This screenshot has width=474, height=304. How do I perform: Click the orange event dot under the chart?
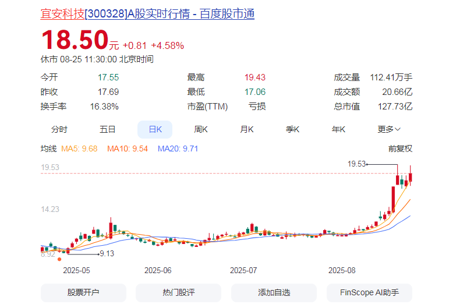click(x=59, y=259)
